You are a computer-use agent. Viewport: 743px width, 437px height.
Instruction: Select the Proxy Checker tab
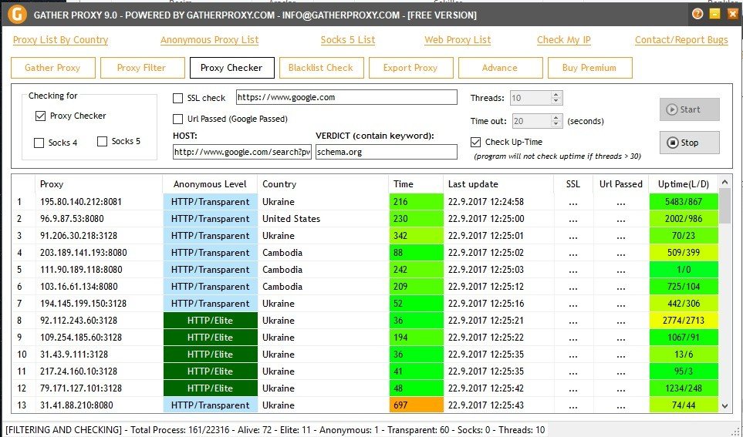click(x=231, y=68)
